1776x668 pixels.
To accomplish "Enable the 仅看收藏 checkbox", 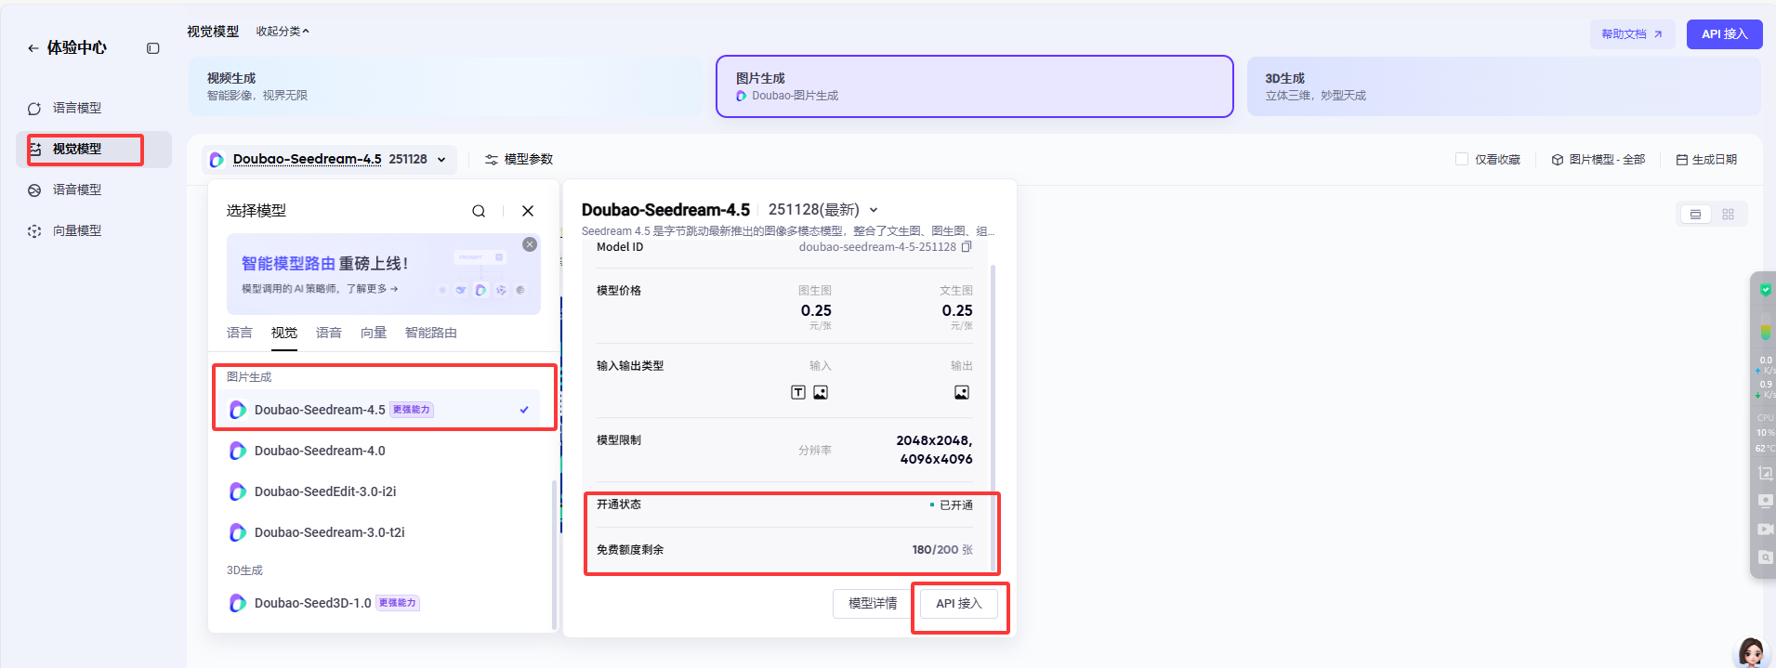I will 1462,160.
